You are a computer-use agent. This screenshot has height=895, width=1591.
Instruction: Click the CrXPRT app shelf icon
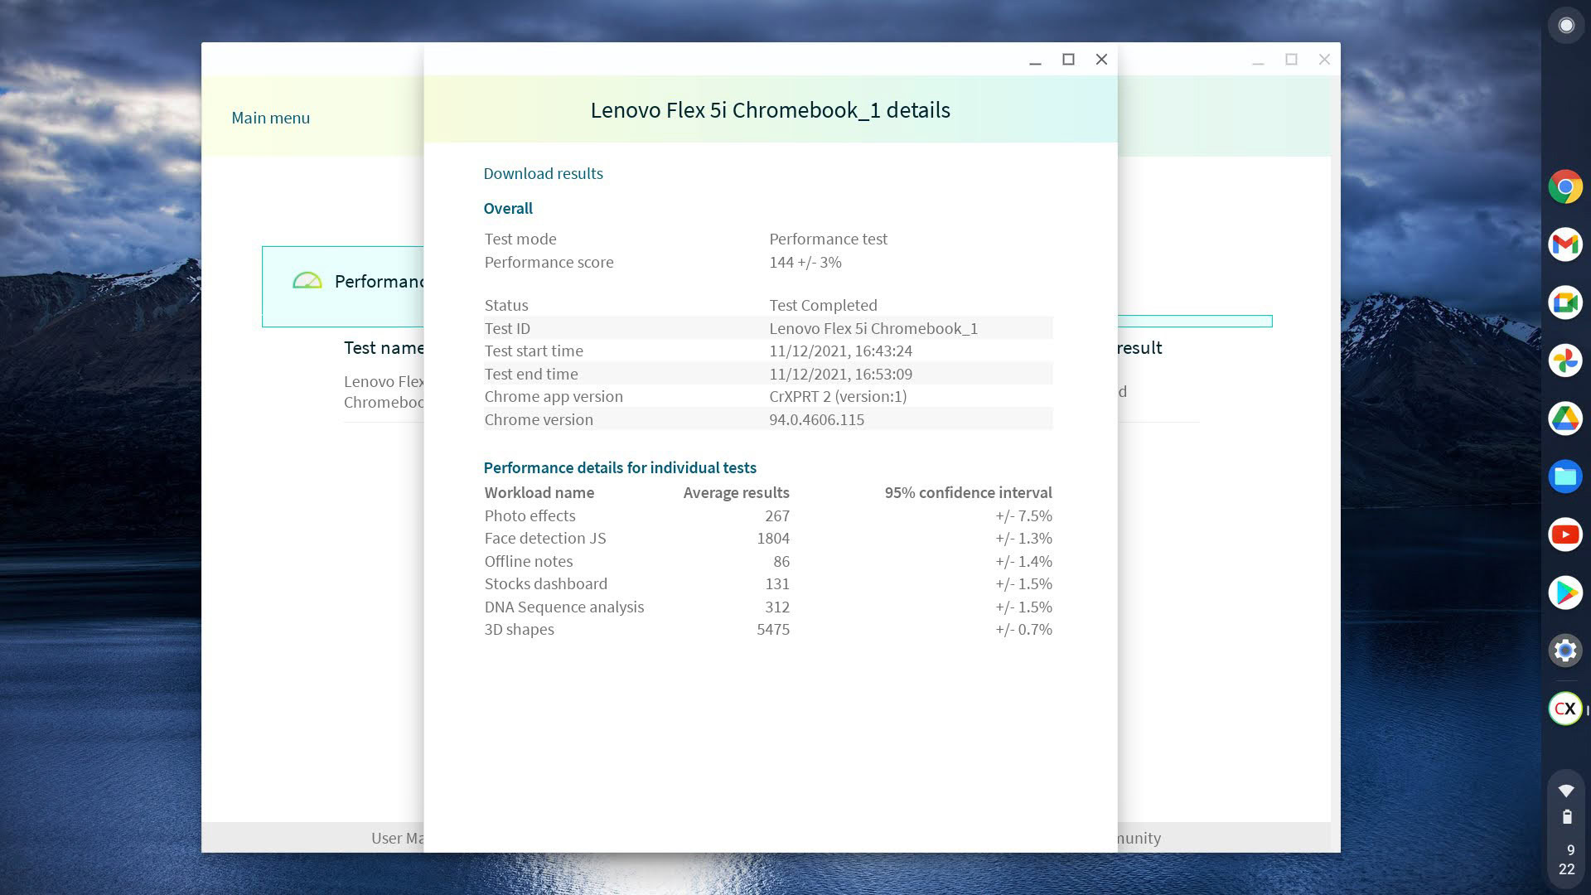[1565, 709]
